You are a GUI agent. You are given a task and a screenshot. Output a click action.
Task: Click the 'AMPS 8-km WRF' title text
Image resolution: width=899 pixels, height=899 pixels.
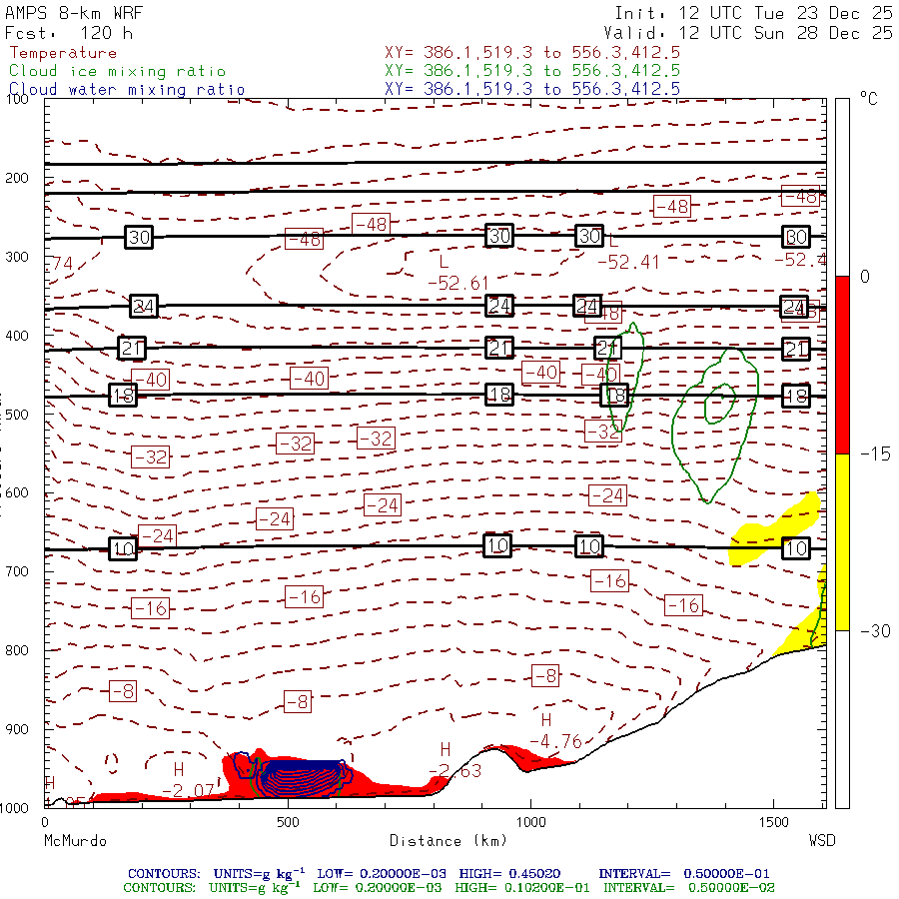tap(74, 13)
